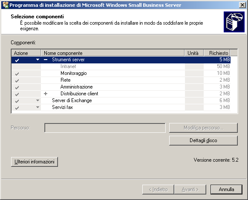Click the Modifica percorso button
The height and width of the screenshot is (200, 248).
203,128
